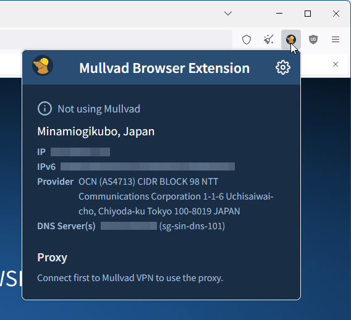Click the blurred IP address value

coord(80,152)
